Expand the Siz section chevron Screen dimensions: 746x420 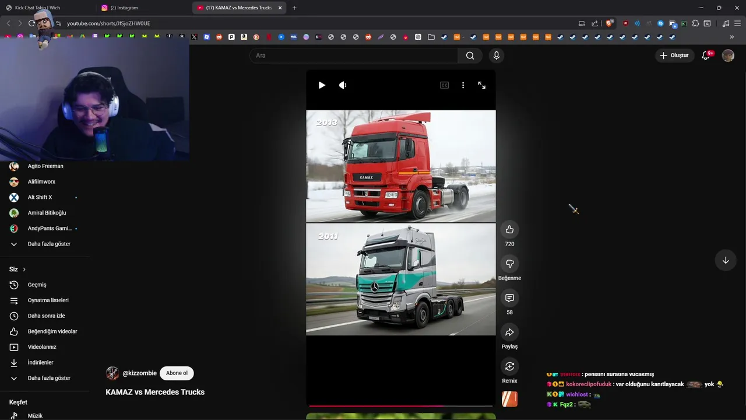point(24,269)
